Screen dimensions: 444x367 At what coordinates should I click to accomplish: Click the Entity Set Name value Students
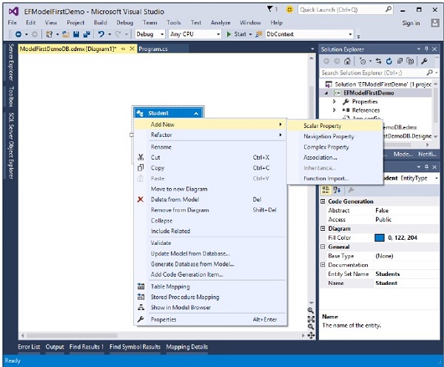tap(387, 274)
